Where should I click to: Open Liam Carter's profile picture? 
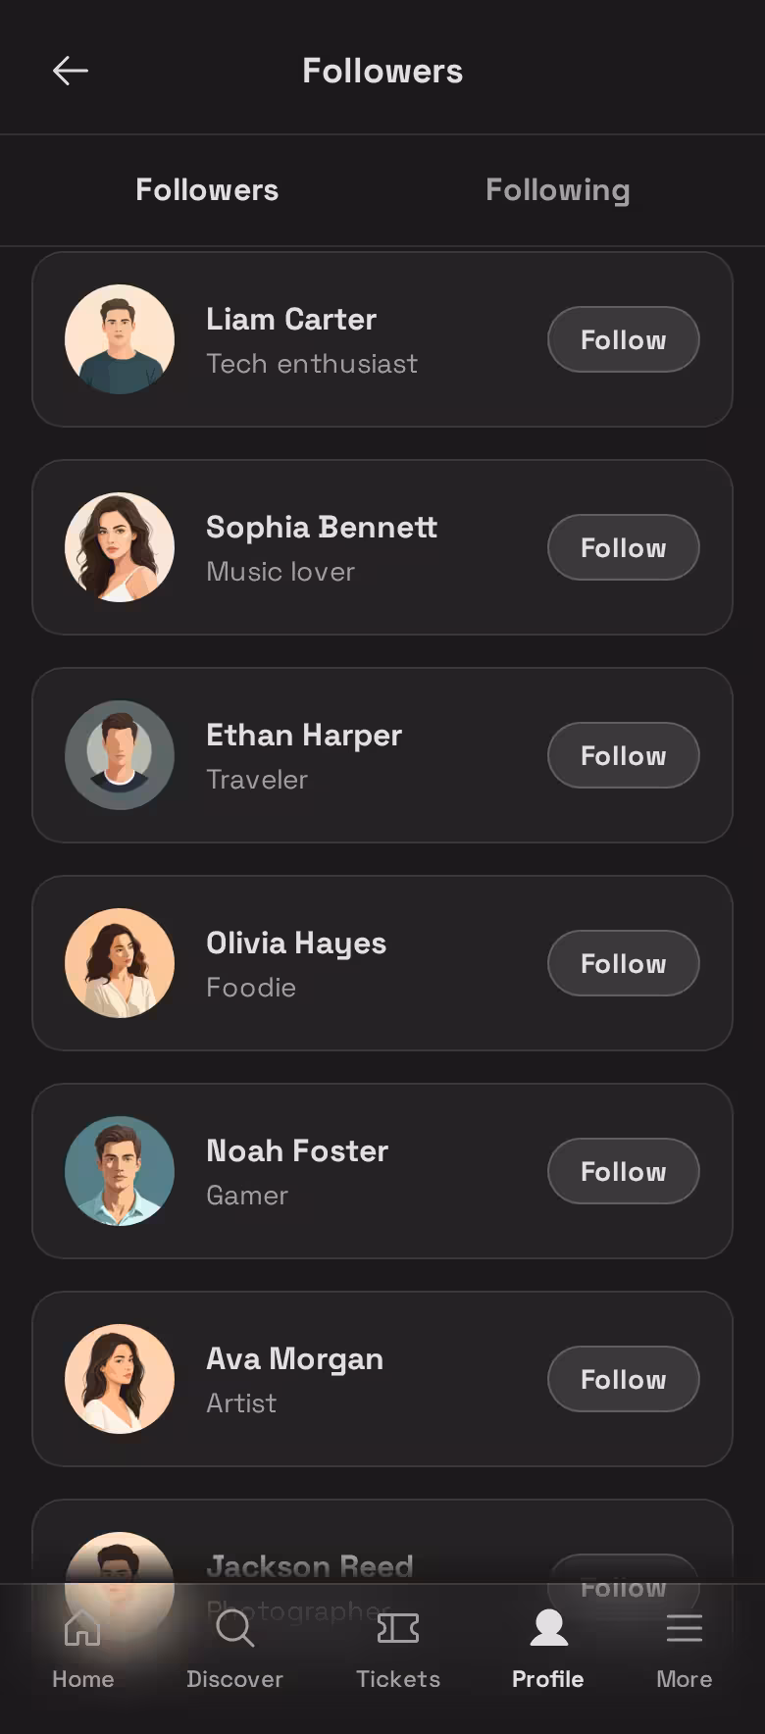pyautogui.click(x=120, y=339)
